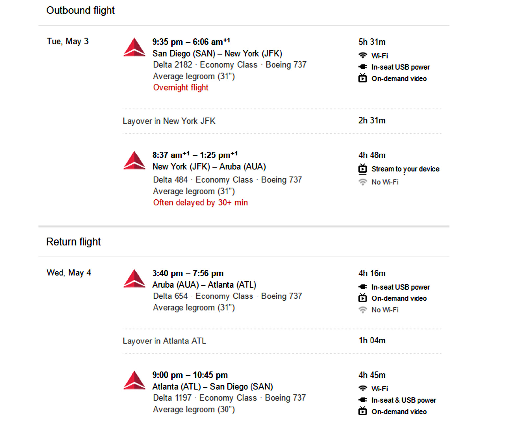Click the Wi-Fi icon for Delta 2182
Screen dimensions: 526x426
(x=363, y=55)
